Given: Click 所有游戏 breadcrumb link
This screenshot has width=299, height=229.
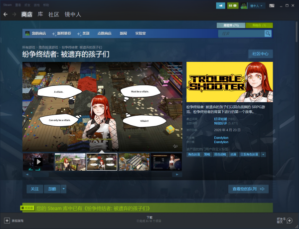Looking at the screenshot, I should pos(28,47).
